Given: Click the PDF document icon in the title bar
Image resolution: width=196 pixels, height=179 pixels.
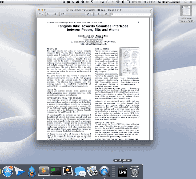Looking at the screenshot, I should (68, 10).
